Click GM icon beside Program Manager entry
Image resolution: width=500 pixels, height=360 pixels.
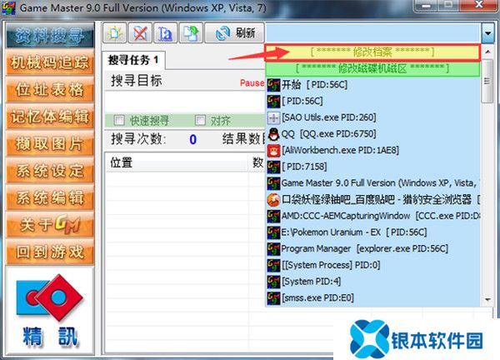point(273,249)
